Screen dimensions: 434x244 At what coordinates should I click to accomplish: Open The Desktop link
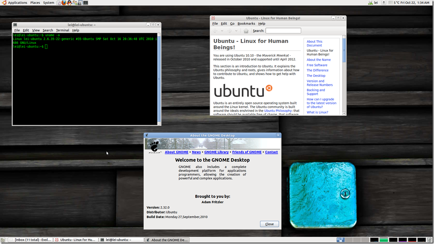tap(316, 76)
